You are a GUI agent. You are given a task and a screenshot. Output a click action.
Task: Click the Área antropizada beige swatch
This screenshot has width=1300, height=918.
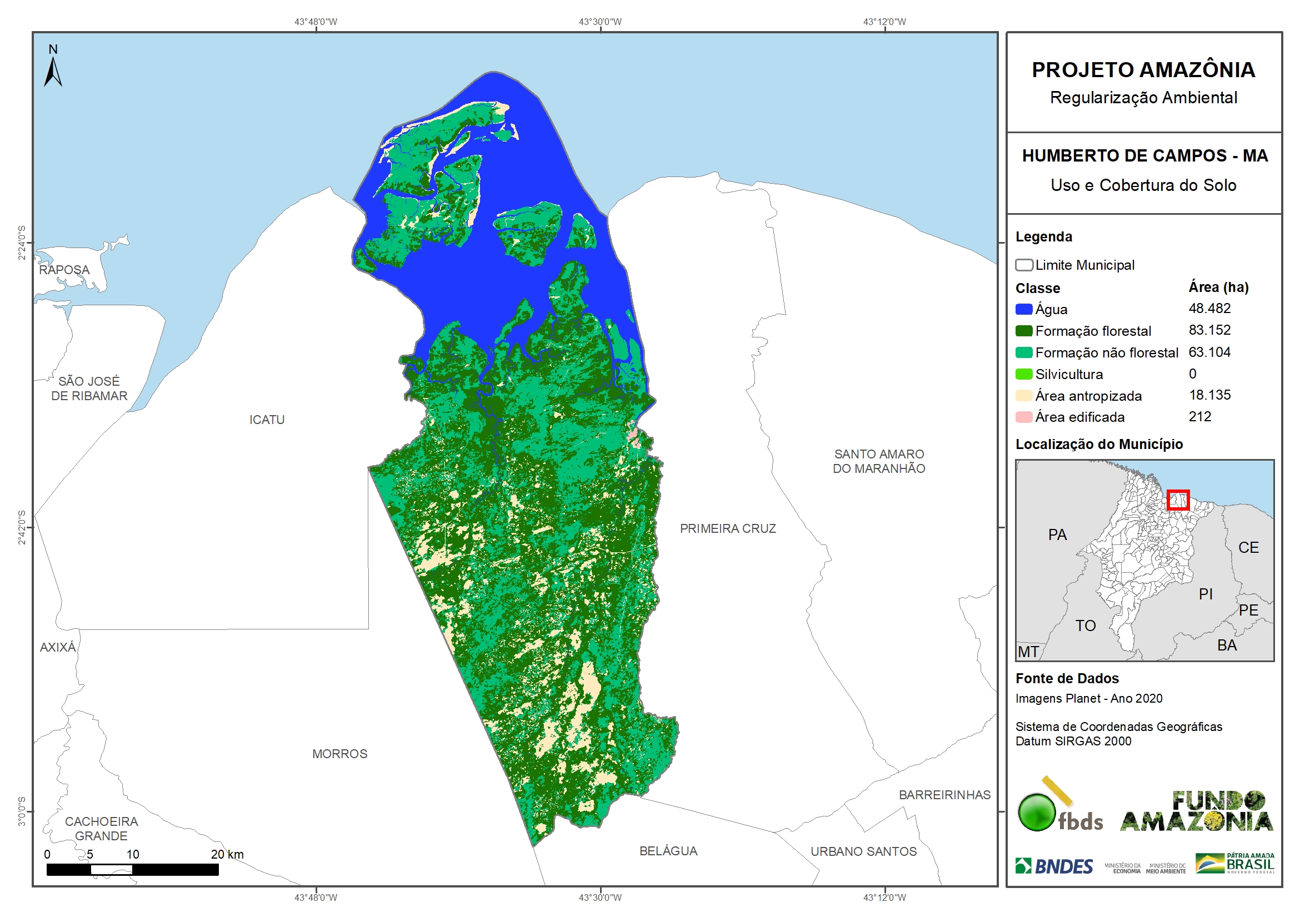click(1024, 395)
